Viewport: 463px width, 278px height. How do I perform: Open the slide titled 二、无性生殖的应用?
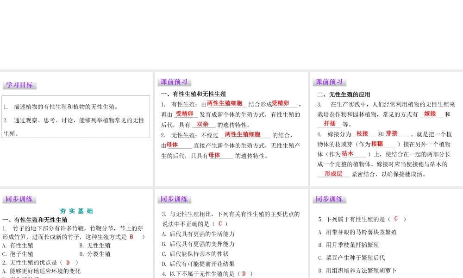[x=387, y=129]
